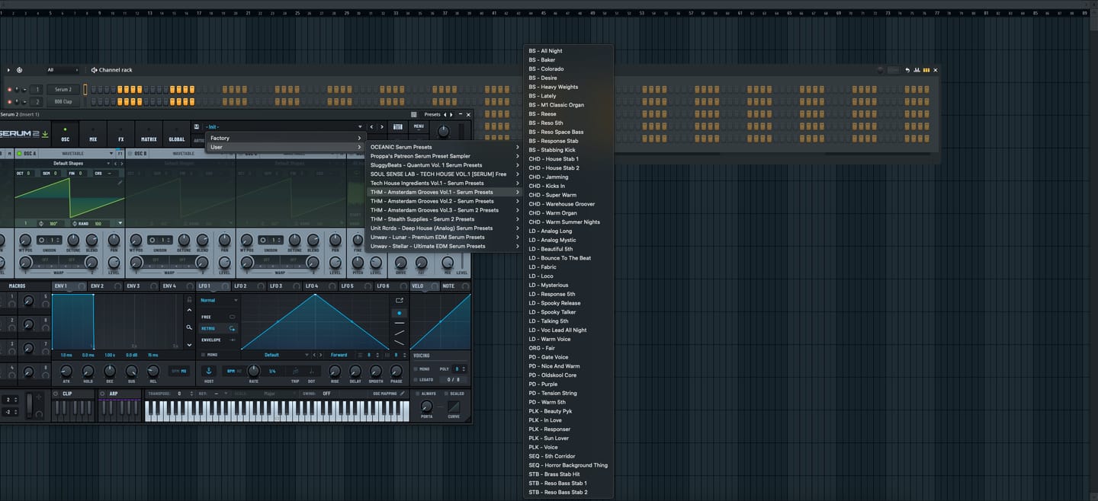Click the magnifier zoom icon in envelope panel
Viewport: 1098px width, 501px height.
189,327
